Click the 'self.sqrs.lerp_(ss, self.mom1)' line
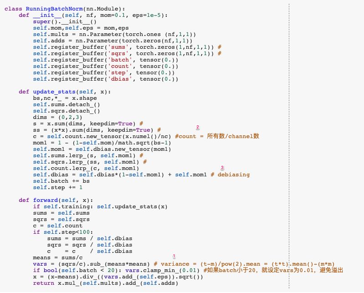 [90, 162]
